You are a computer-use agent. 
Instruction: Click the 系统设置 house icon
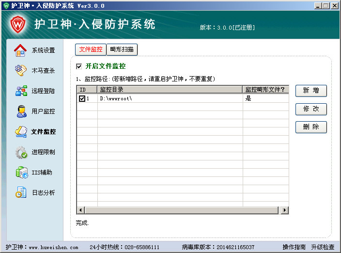click(20, 50)
